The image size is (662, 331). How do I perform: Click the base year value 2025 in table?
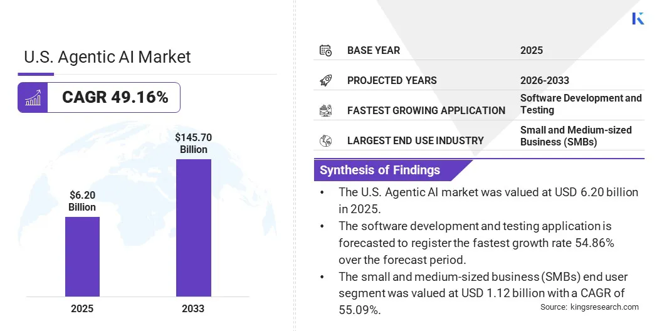coord(532,50)
